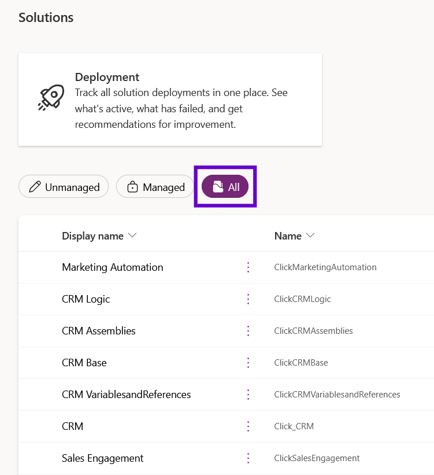Open more options for CRM VariablesandReferences
Viewport: 434px width, 475px height.
coord(248,395)
